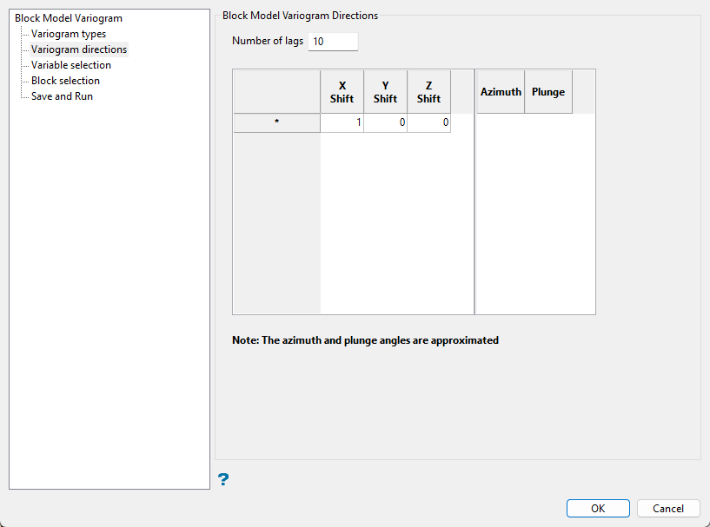This screenshot has height=527, width=710.
Task: Click the Block Model Variogram Directions title
Action: coord(300,16)
